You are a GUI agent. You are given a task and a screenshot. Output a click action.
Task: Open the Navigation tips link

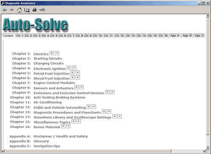[47, 146]
